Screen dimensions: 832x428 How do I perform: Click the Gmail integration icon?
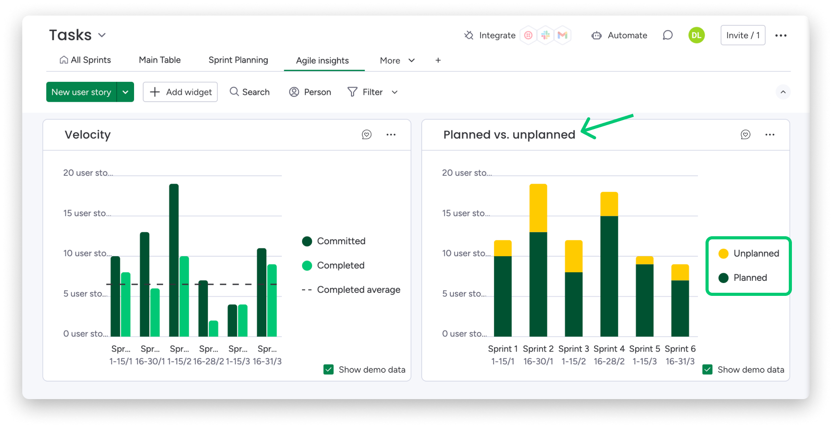(563, 35)
